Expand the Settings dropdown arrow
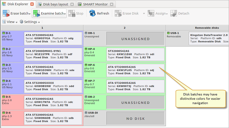 [39, 22]
